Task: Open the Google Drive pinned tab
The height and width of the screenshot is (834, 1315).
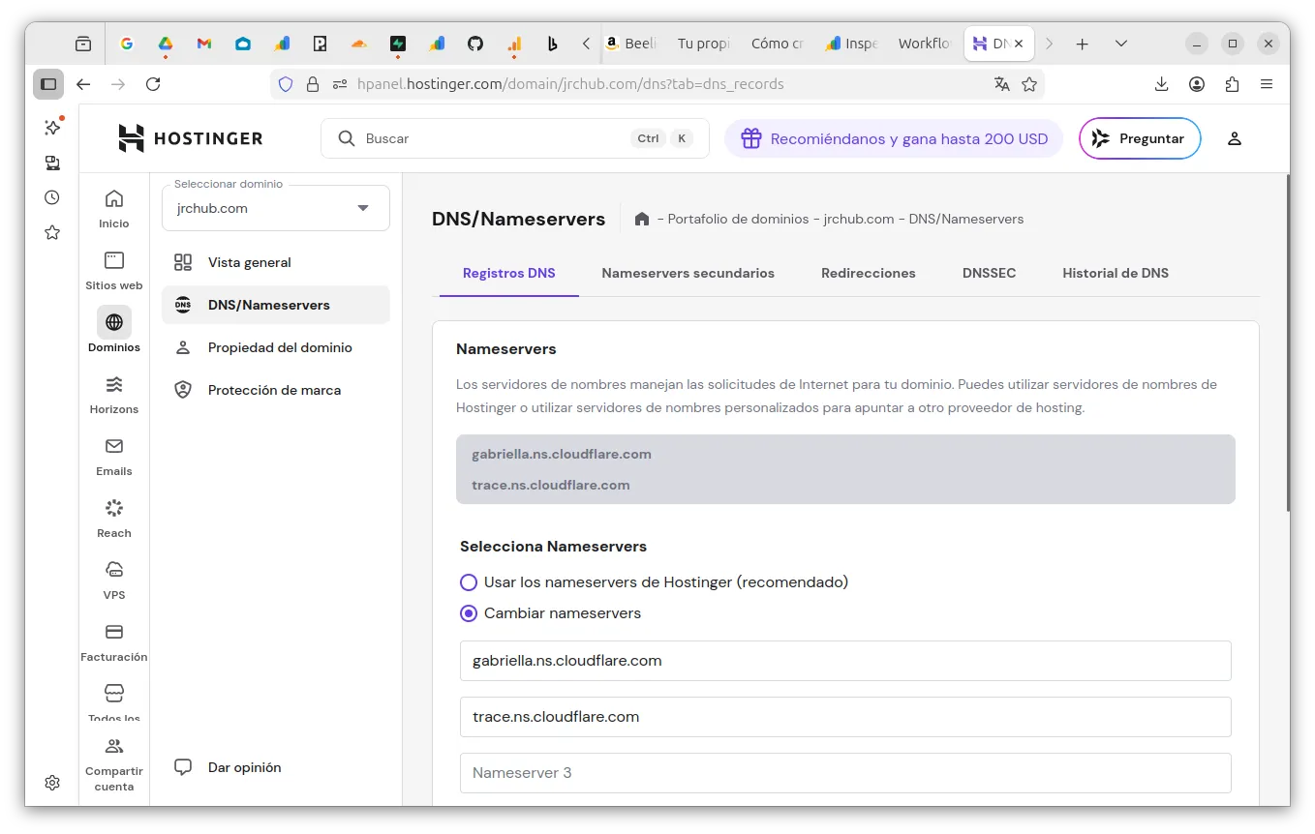Action: [x=166, y=44]
